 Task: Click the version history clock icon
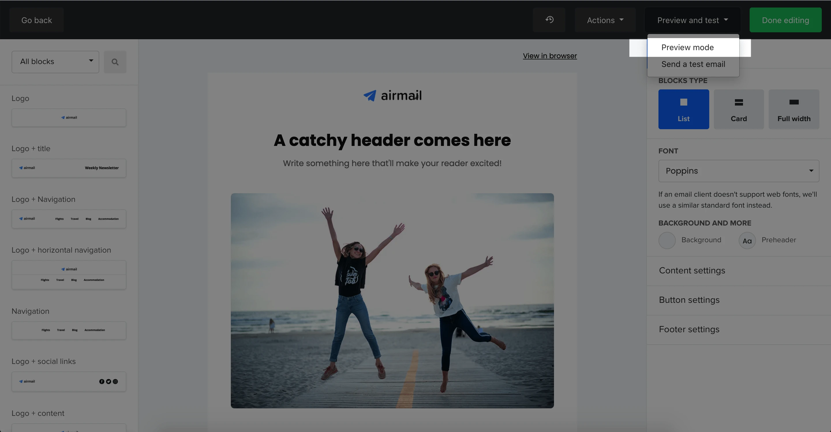coord(549,20)
